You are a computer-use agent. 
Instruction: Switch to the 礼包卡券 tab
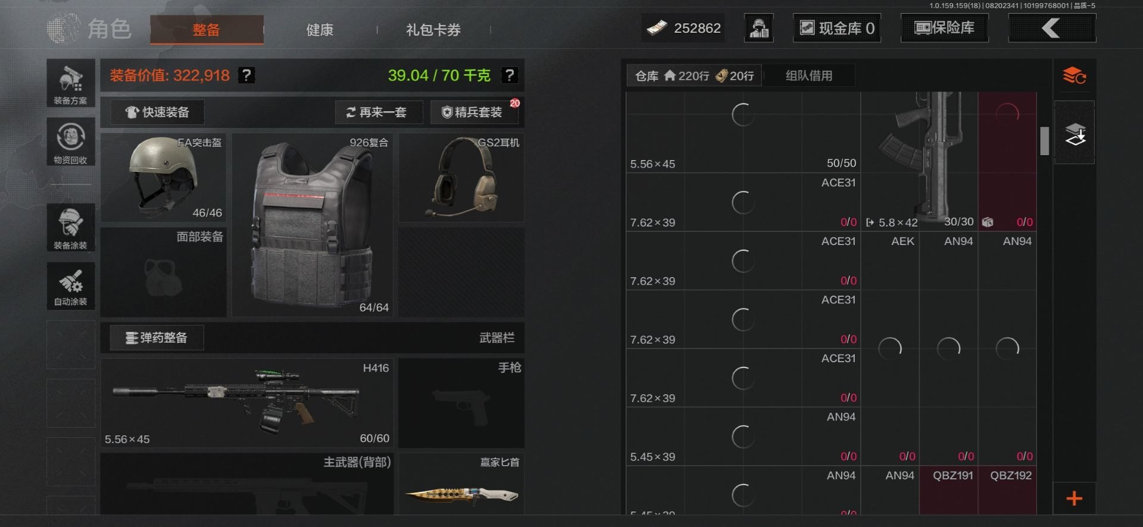point(433,30)
